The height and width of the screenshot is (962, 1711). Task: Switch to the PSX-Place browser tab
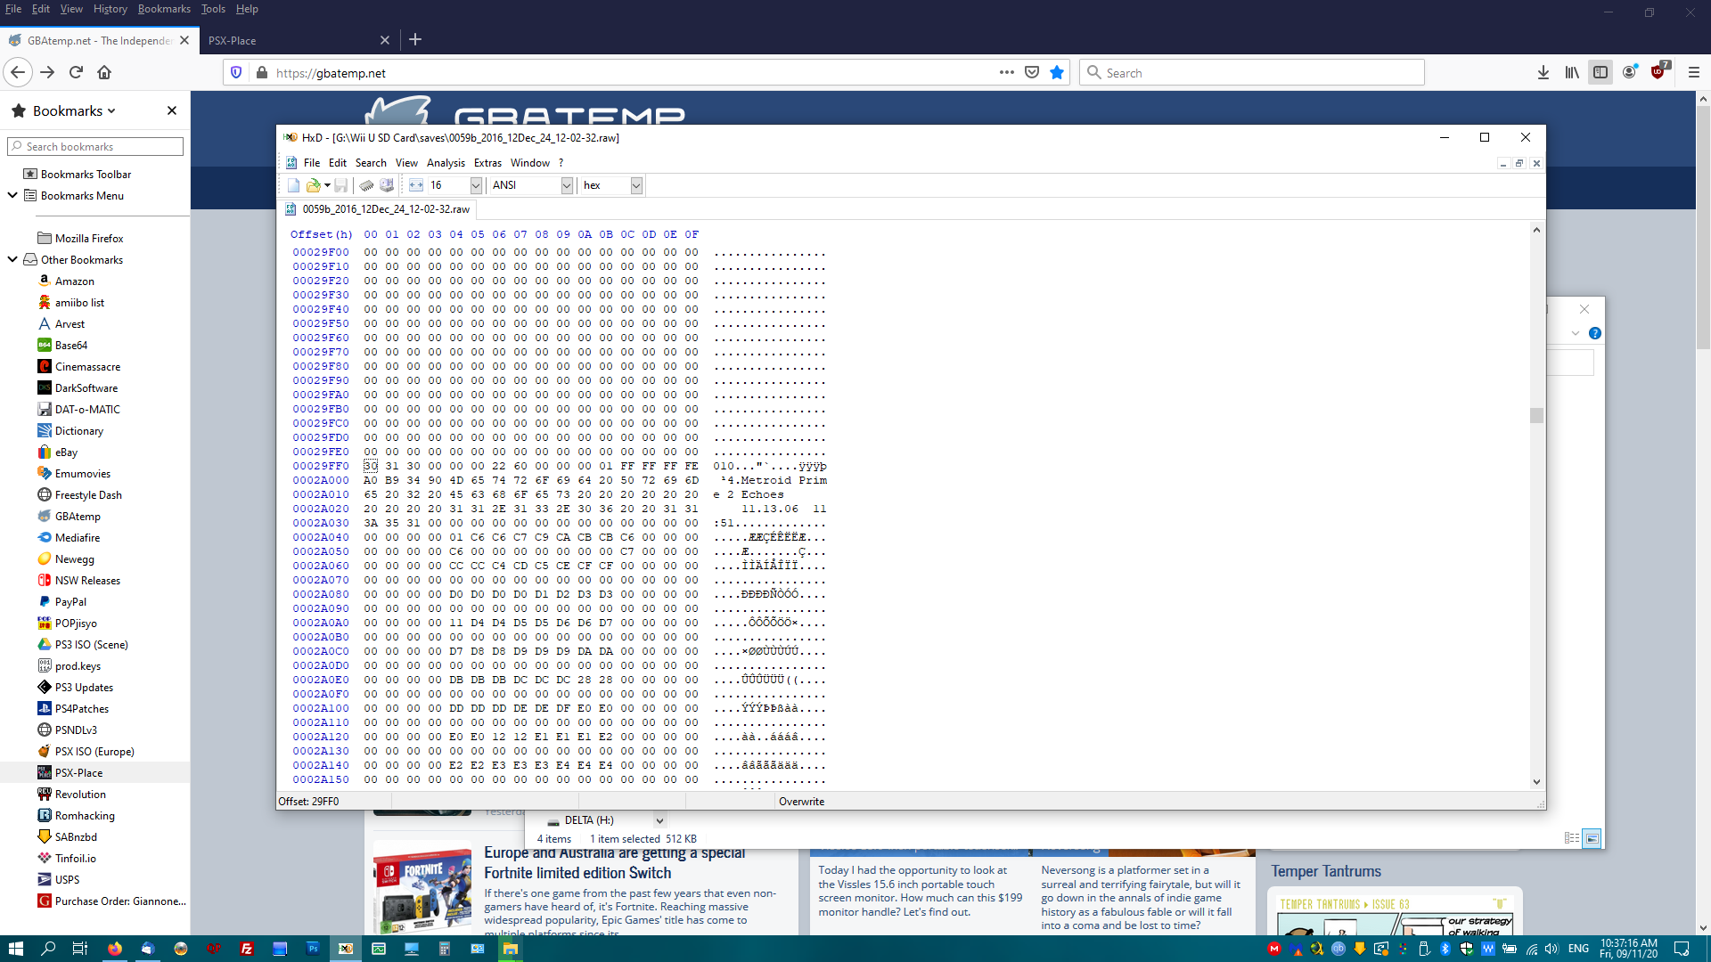point(298,40)
